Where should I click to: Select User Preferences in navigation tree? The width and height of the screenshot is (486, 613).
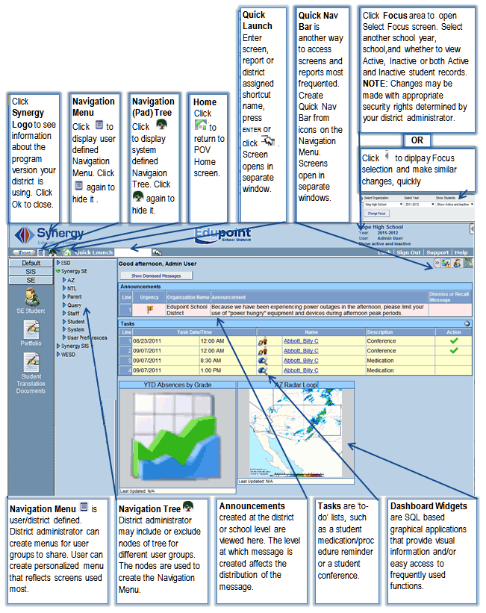pyautogui.click(x=87, y=337)
